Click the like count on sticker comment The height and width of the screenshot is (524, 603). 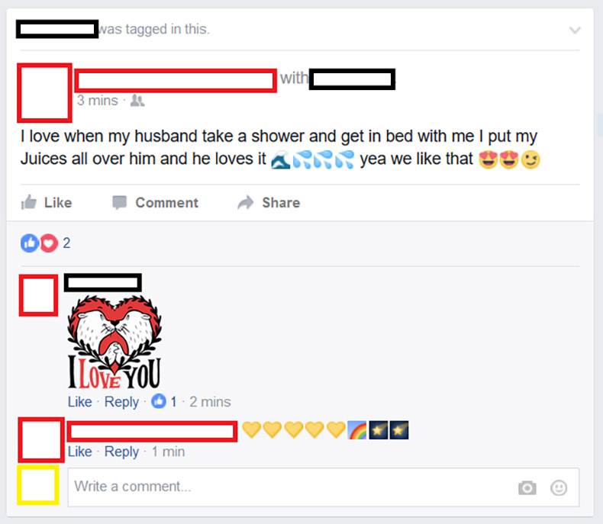164,401
